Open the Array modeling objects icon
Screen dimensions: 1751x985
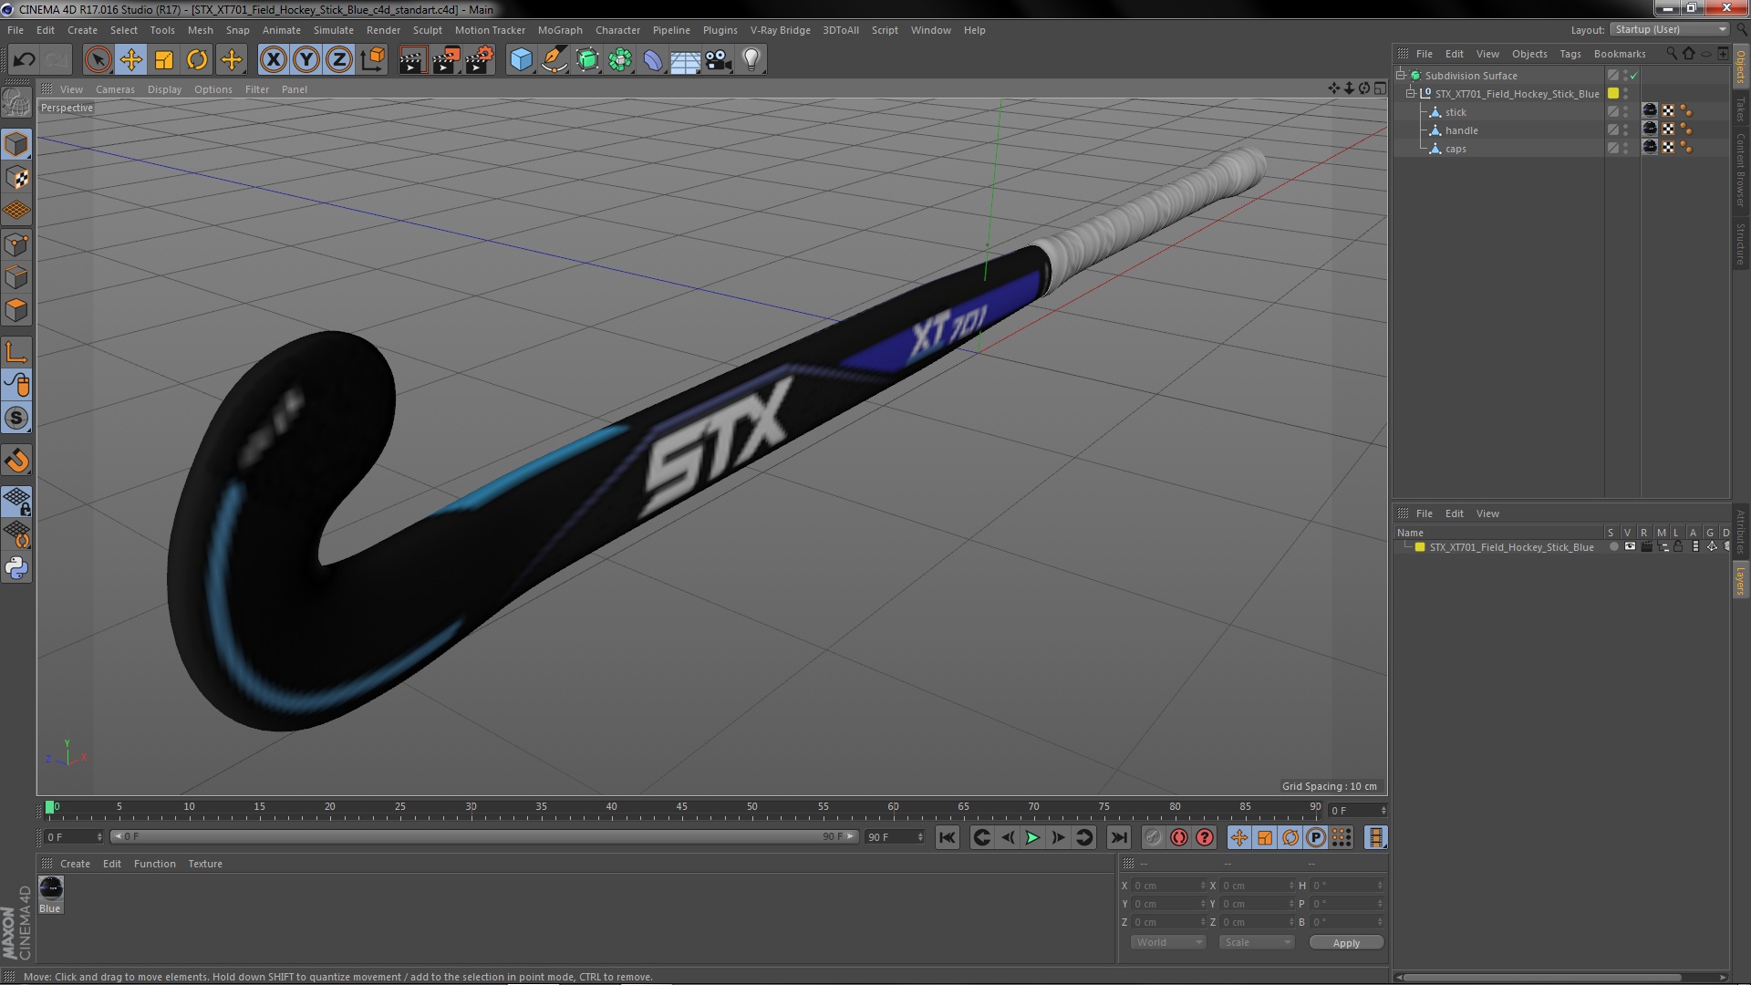click(620, 60)
